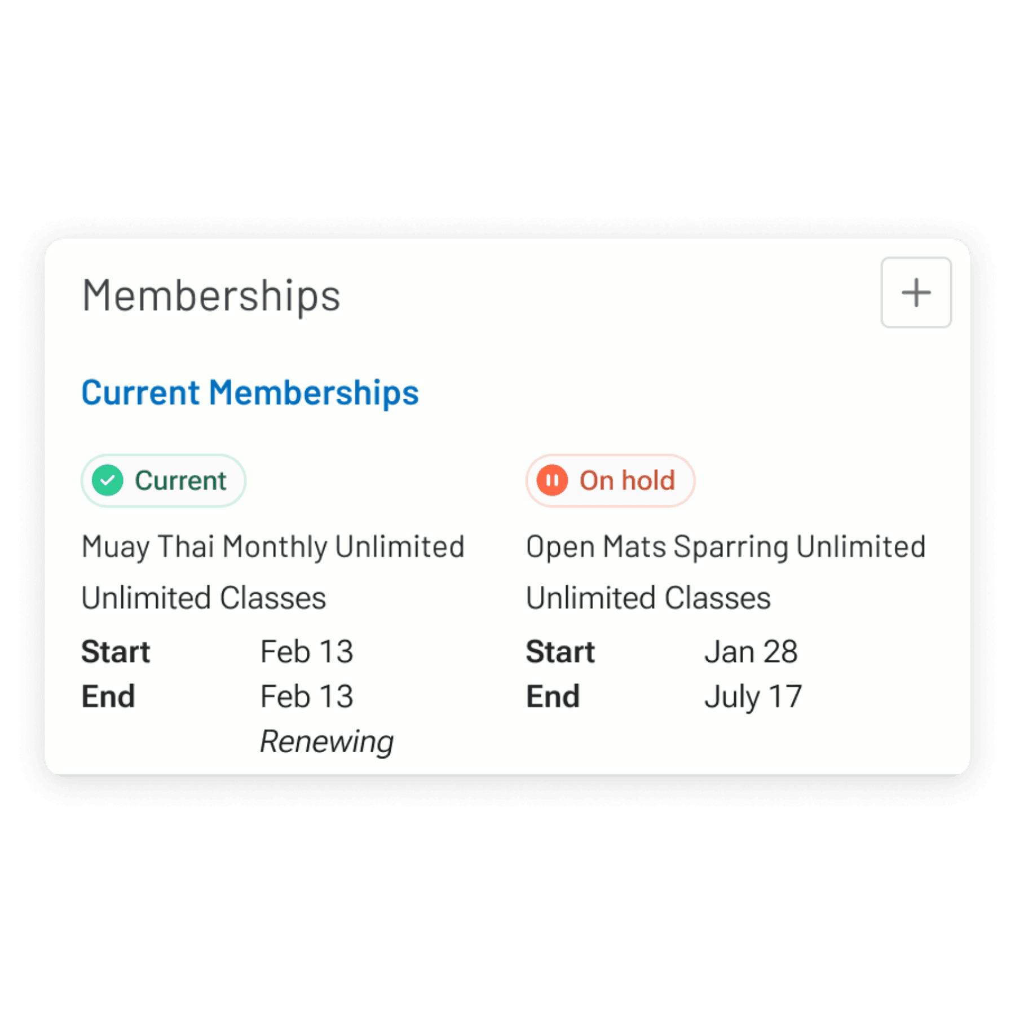This screenshot has height=1015, width=1015.
Task: Click the Start label under Muay Thai
Action: coord(116,652)
